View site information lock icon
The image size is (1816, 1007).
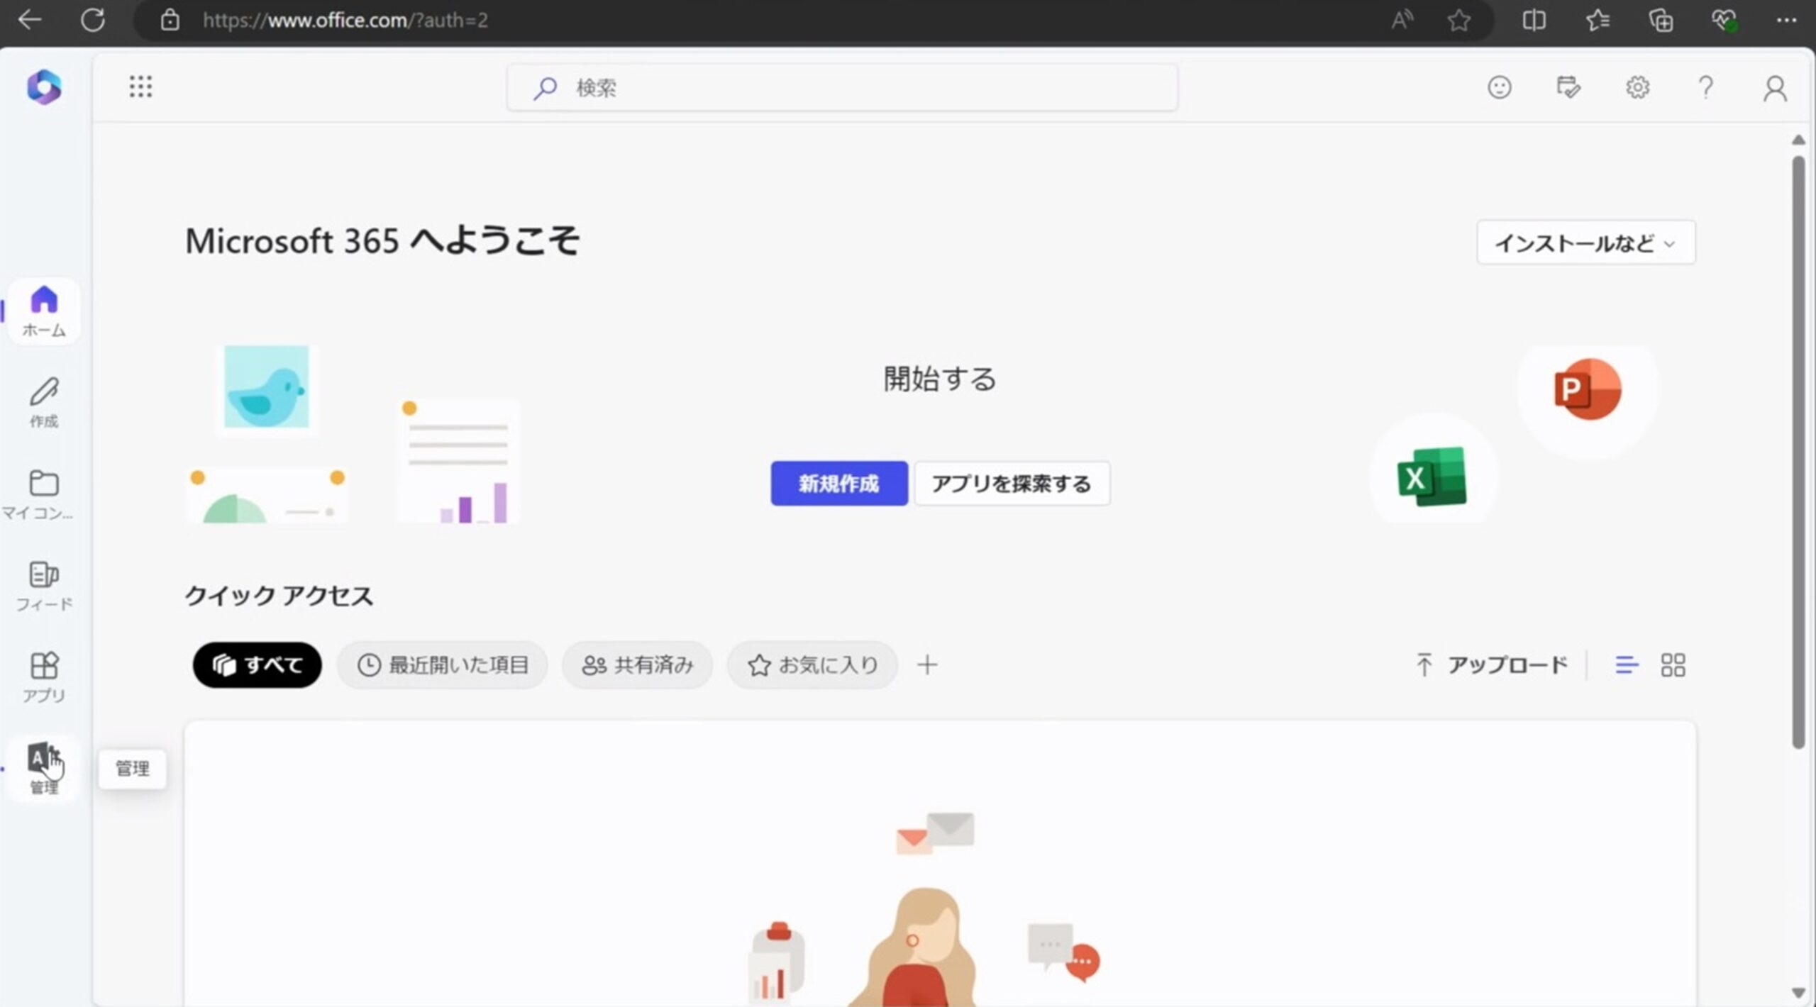click(170, 20)
